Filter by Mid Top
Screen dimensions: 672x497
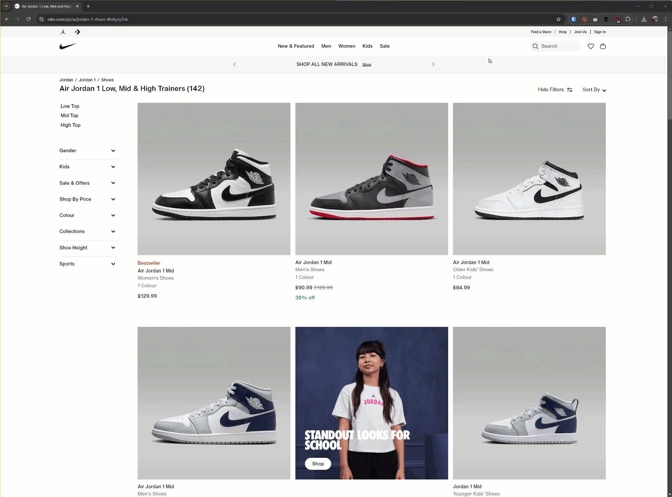69,116
